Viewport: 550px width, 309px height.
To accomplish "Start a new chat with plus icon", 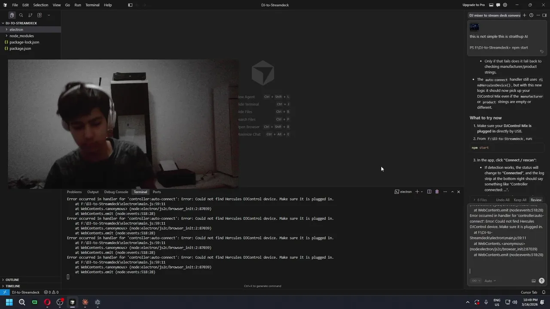I will (x=524, y=15).
